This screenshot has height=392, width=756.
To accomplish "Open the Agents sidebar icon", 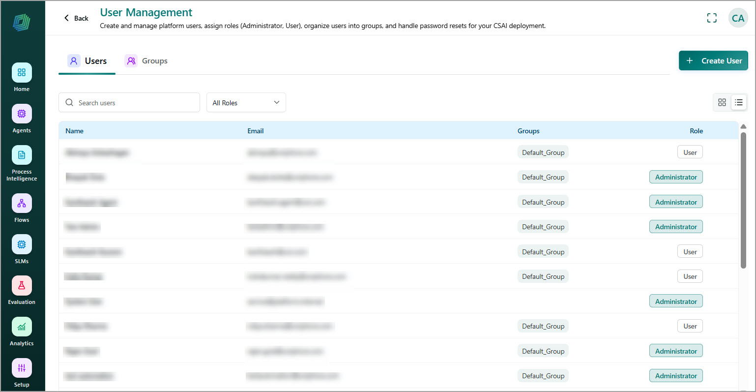I will pyautogui.click(x=22, y=114).
